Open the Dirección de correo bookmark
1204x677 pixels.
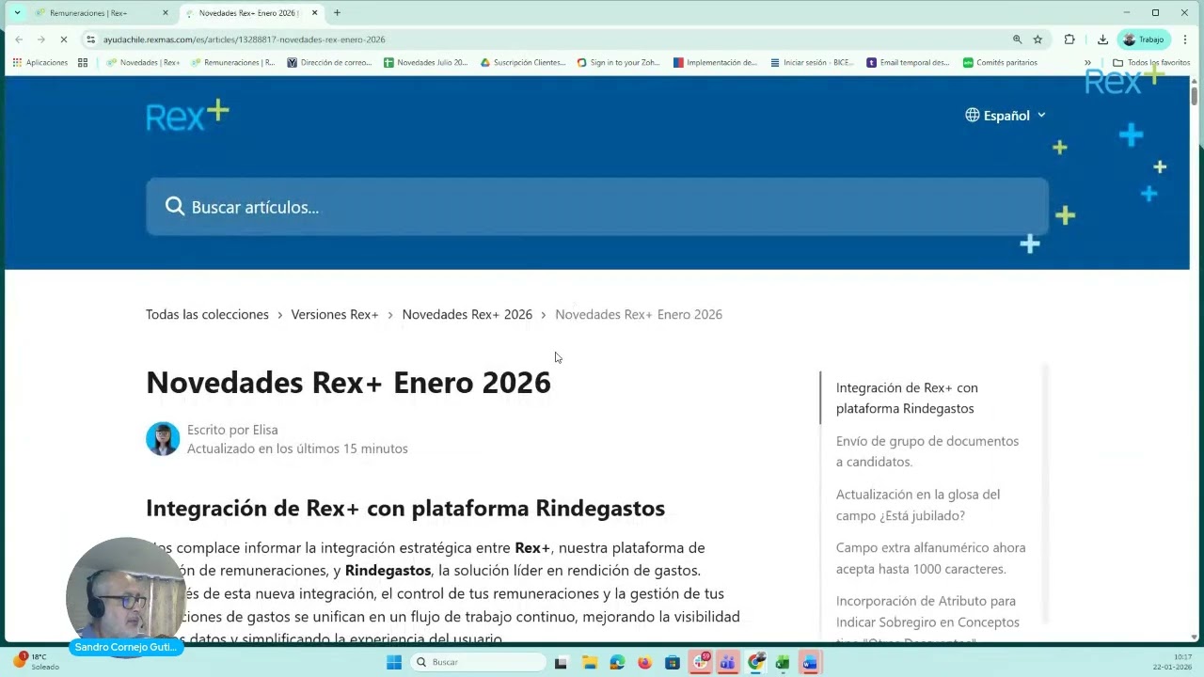pos(329,63)
